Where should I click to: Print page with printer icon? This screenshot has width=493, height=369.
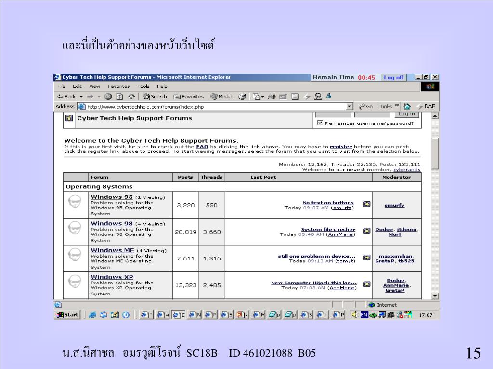pos(272,97)
